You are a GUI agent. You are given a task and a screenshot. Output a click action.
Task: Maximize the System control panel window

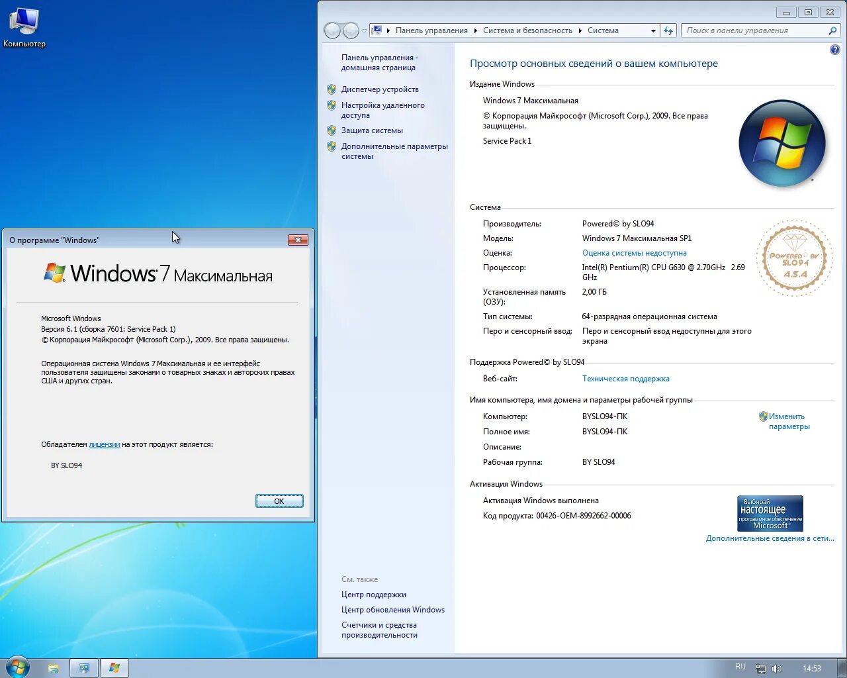pos(808,12)
